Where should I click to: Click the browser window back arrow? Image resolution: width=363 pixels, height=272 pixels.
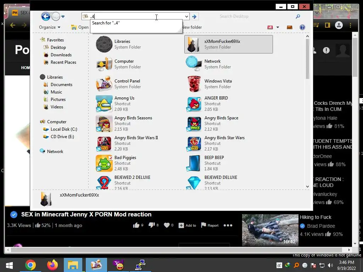[x=13, y=25]
